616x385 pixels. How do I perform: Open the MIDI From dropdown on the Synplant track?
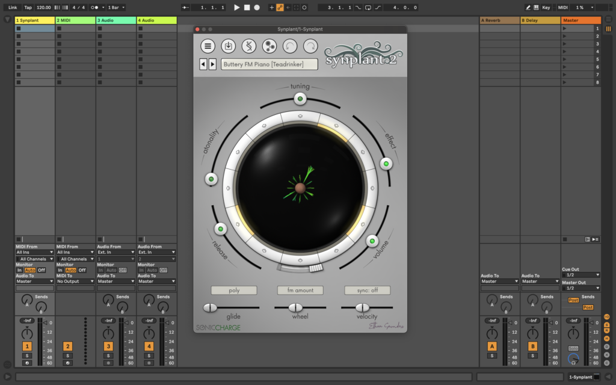click(34, 252)
